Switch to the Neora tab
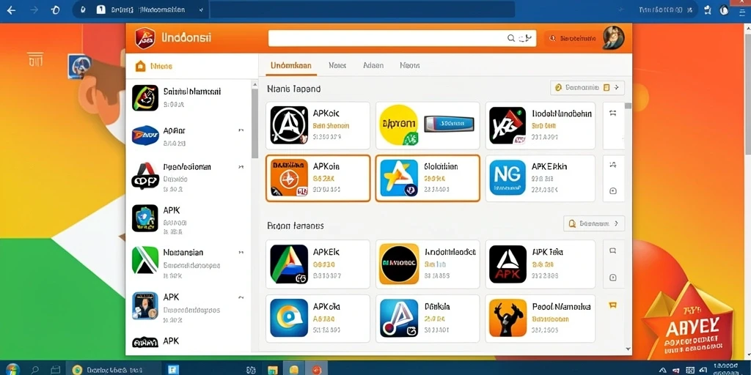Viewport: 751px width, 375px height. click(x=409, y=65)
